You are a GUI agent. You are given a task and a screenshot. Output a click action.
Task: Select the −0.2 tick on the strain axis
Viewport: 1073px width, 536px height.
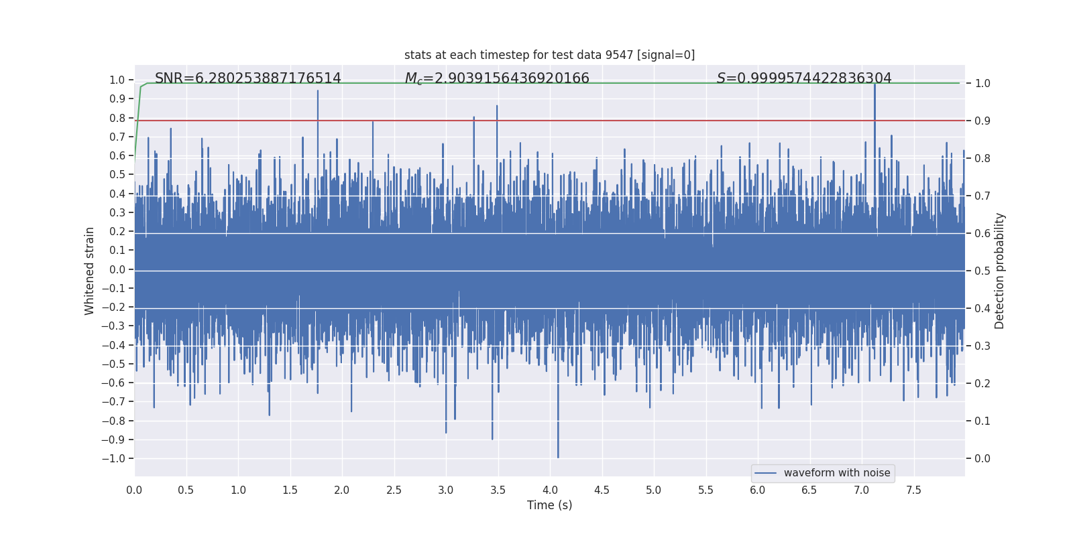pos(113,308)
